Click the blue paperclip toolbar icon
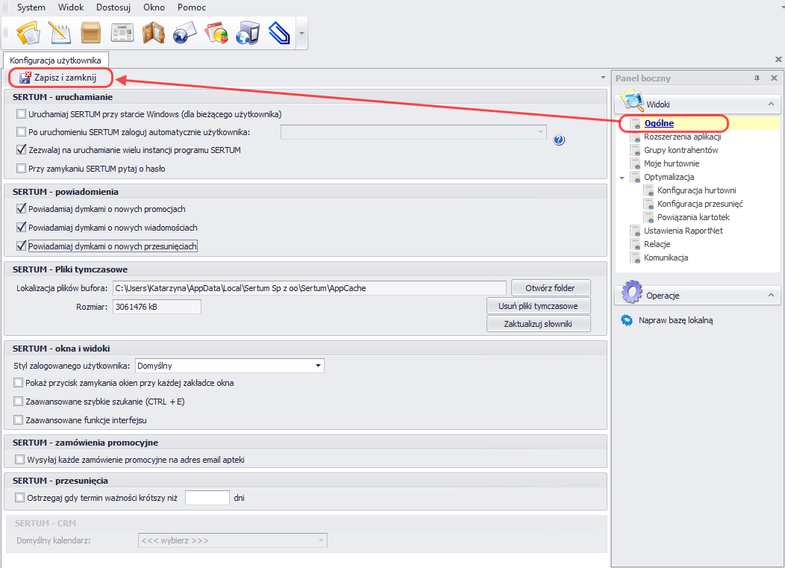Viewport: 785px width, 568px height. pos(278,33)
